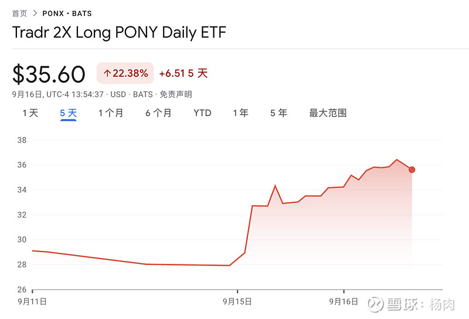This screenshot has width=469, height=319.
Task: Open the PONX · BATS breadcrumb link
Action: pyautogui.click(x=67, y=13)
